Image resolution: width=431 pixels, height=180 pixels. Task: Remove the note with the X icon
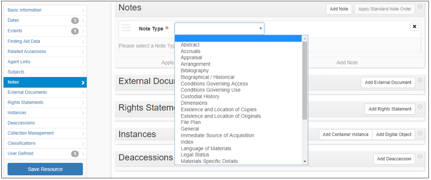click(x=414, y=27)
